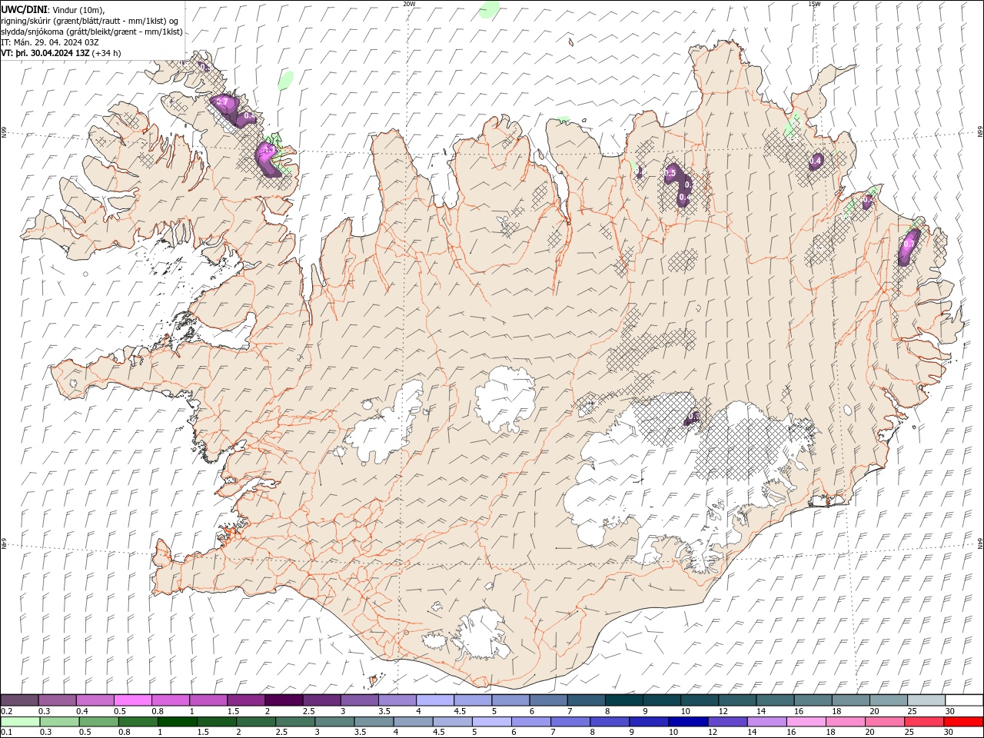Pick the dark purple snow swatch labeled 2
Viewport: 984px width, 738px height.
284,700
